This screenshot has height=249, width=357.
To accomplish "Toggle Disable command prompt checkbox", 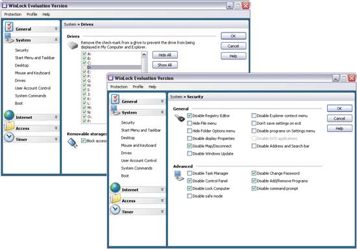I will 254,189.
